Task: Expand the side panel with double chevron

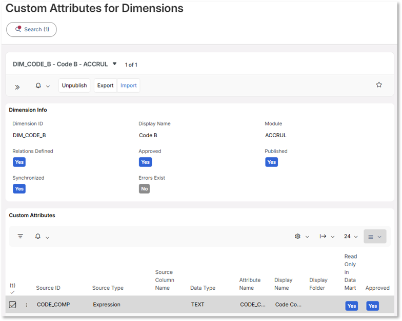Action: pyautogui.click(x=17, y=87)
